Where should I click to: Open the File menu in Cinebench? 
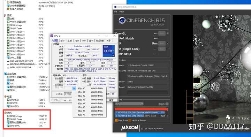[x=115, y=12]
